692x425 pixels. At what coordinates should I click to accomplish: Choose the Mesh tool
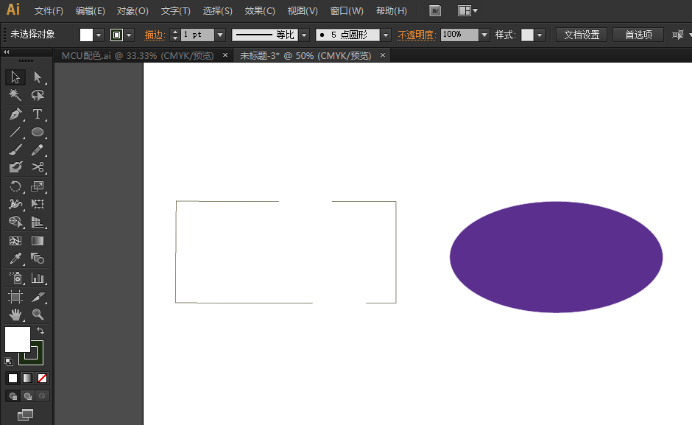(x=15, y=241)
